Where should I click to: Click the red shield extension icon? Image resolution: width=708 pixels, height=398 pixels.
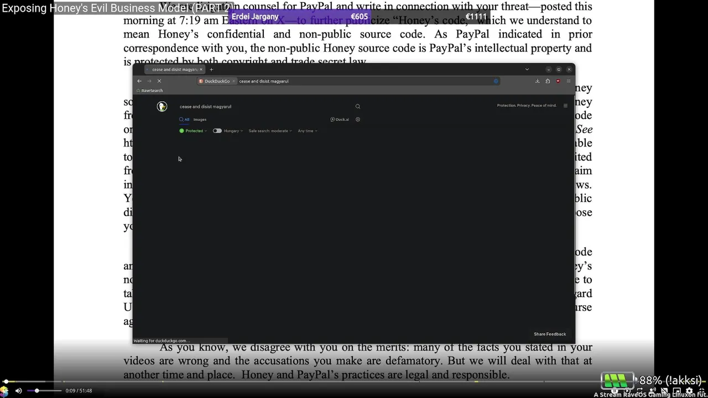(x=558, y=81)
